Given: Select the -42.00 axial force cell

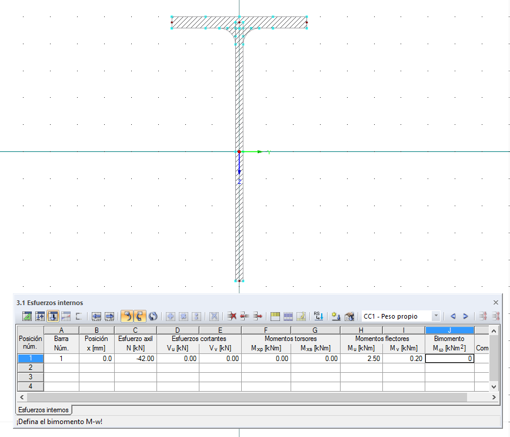Looking at the screenshot, I should pyautogui.click(x=136, y=359).
